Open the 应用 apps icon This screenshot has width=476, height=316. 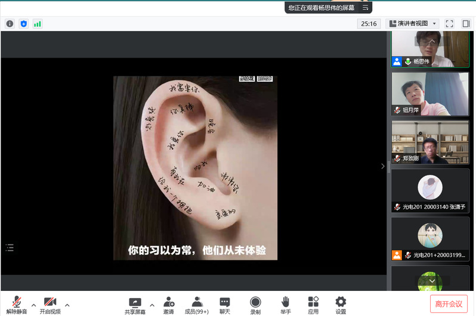[x=313, y=305]
